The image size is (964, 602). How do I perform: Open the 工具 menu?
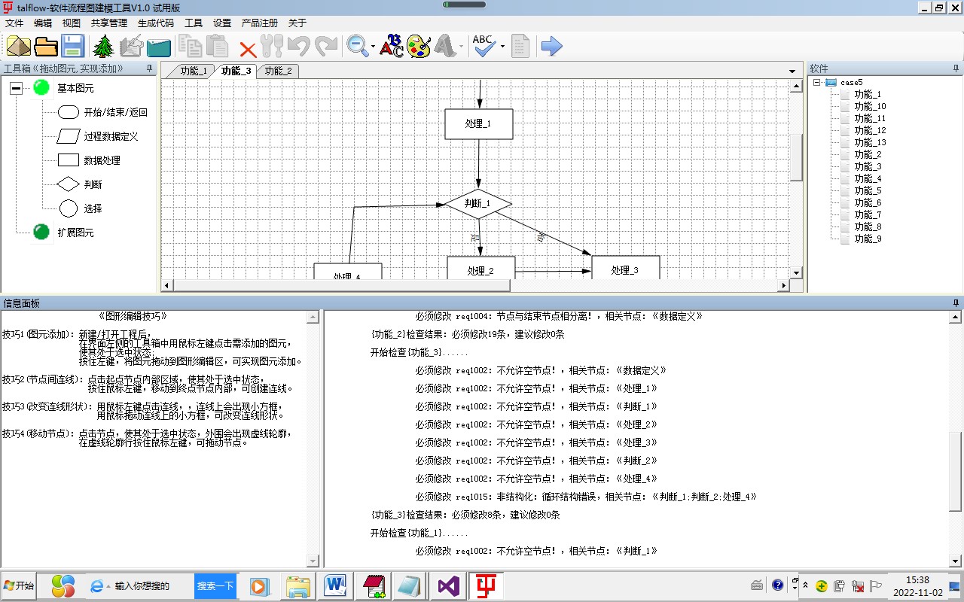194,23
